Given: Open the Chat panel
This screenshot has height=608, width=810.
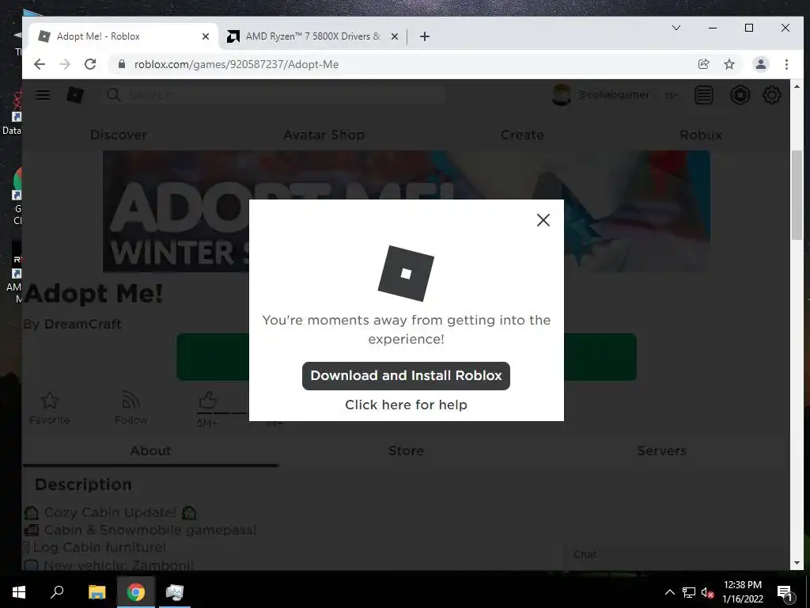Looking at the screenshot, I should (677, 555).
